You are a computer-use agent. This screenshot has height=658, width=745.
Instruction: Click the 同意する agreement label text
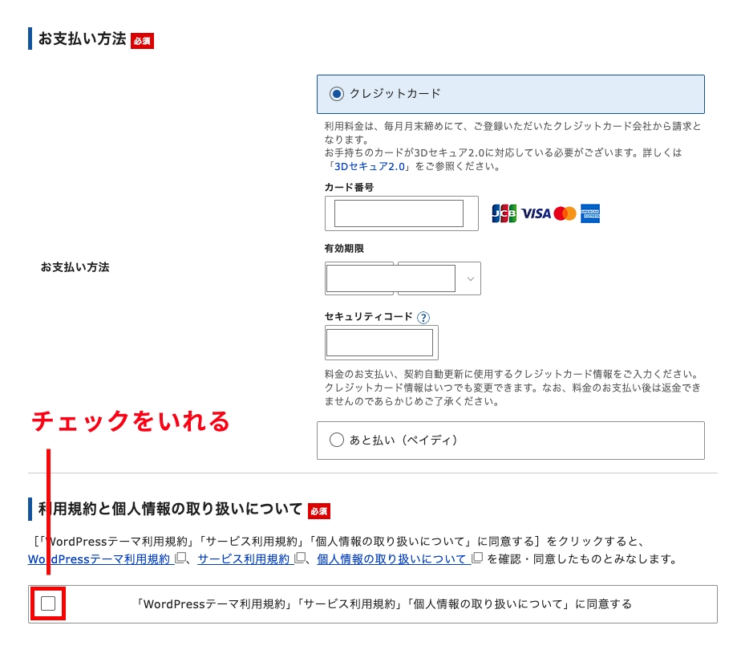coord(383,604)
